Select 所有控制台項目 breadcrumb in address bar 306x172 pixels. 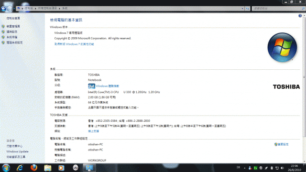[47, 9]
